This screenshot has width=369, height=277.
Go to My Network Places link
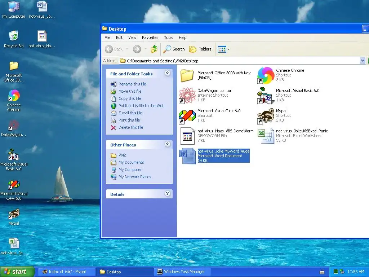(135, 177)
